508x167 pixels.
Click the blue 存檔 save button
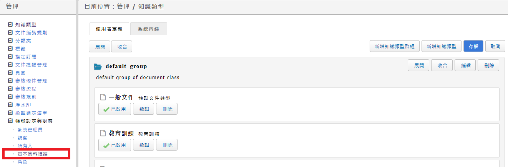473,46
